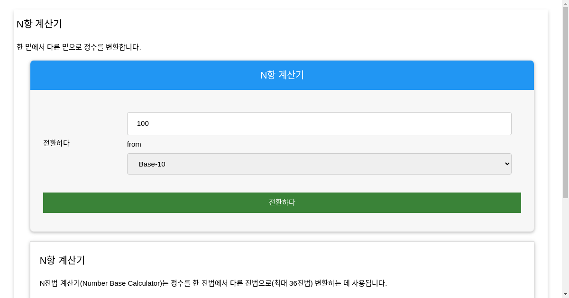This screenshot has height=298, width=569.
Task: Click the 전환하다 label on the left side
Action: [56, 143]
